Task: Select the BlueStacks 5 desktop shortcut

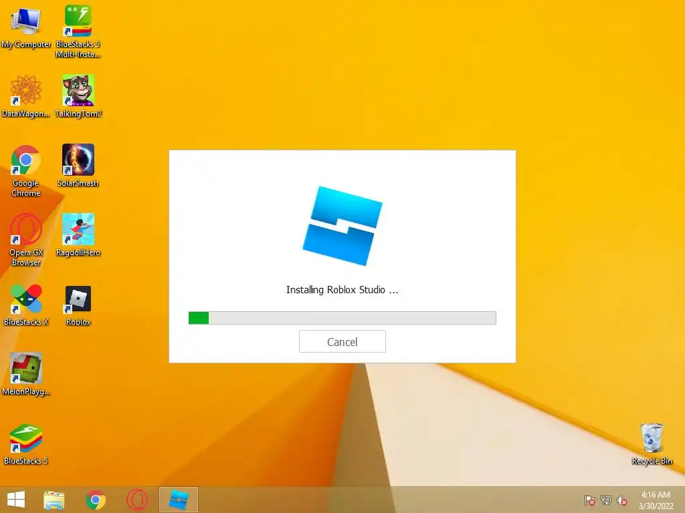Action: 26,444
